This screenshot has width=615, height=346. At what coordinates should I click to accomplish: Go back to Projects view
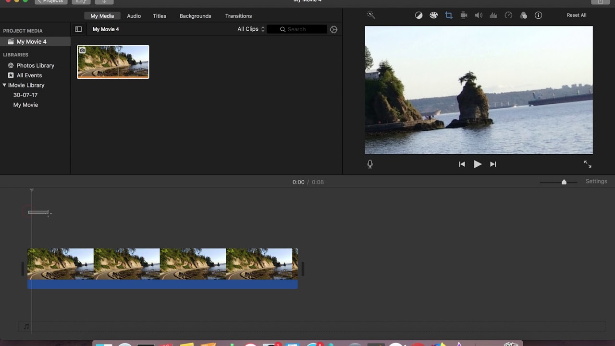tap(51, 1)
